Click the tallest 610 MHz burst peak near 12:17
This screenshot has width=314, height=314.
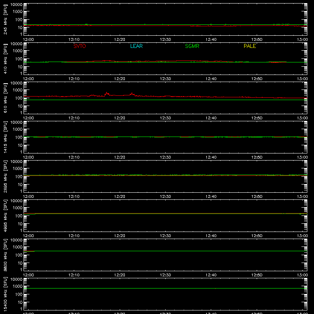[x=106, y=93]
